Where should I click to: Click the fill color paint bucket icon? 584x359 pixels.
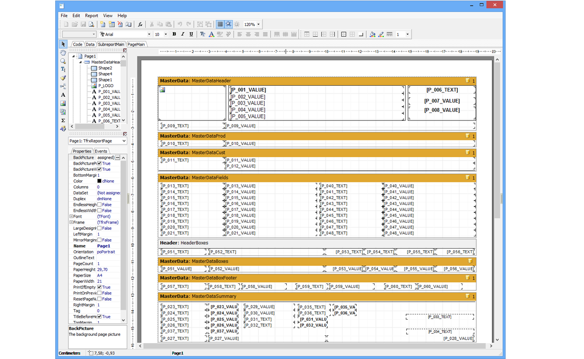click(x=372, y=34)
